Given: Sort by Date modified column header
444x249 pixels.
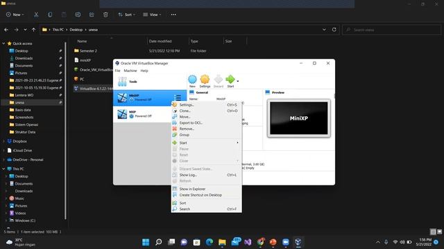Looking at the screenshot, I should coord(160,41).
